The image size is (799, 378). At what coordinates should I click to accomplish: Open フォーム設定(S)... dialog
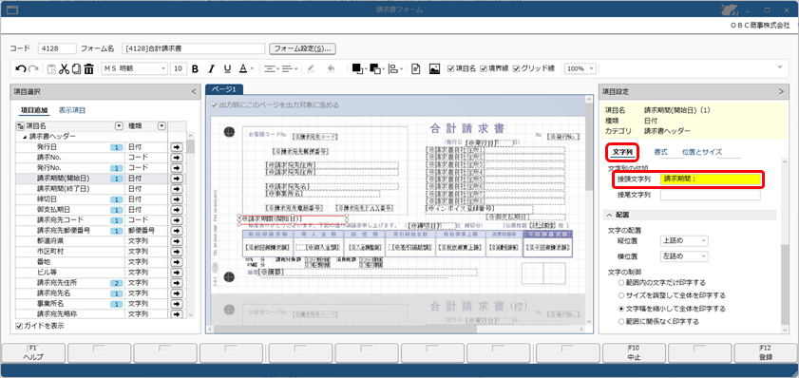tap(303, 48)
